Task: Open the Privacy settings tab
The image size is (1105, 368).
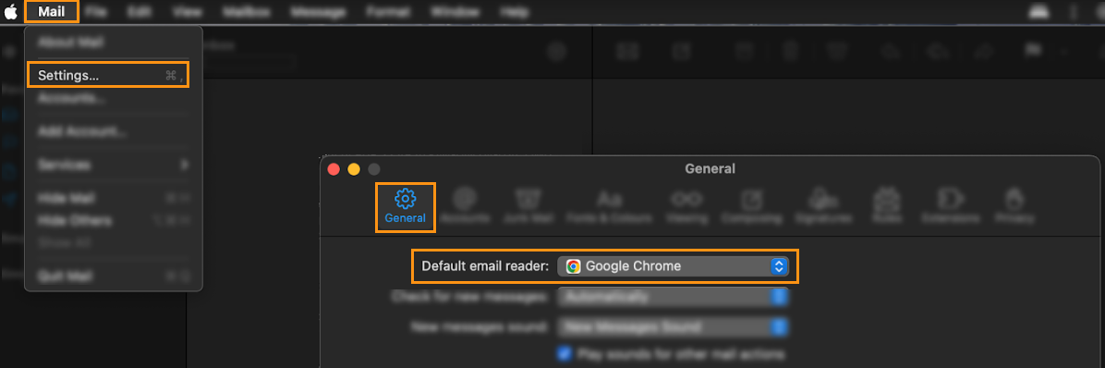Action: [1014, 206]
